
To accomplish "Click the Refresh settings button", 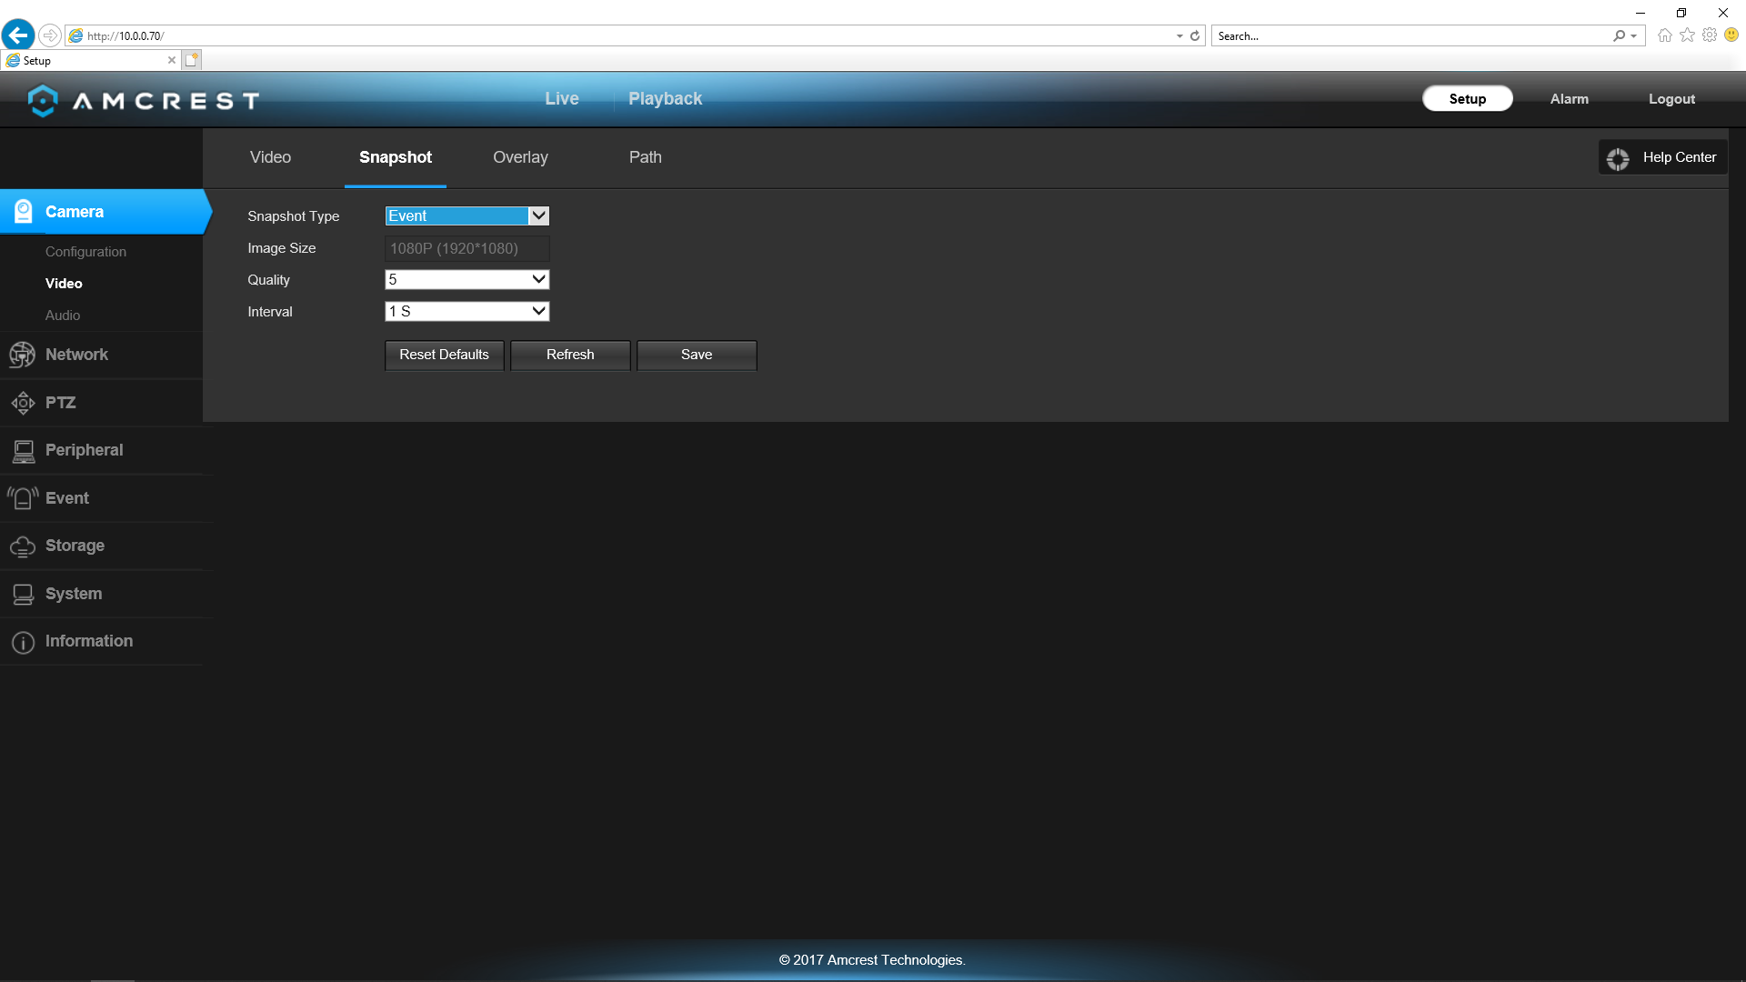I will tap(570, 355).
